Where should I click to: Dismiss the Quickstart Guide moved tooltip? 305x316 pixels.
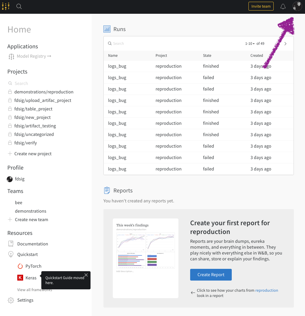coord(86,275)
